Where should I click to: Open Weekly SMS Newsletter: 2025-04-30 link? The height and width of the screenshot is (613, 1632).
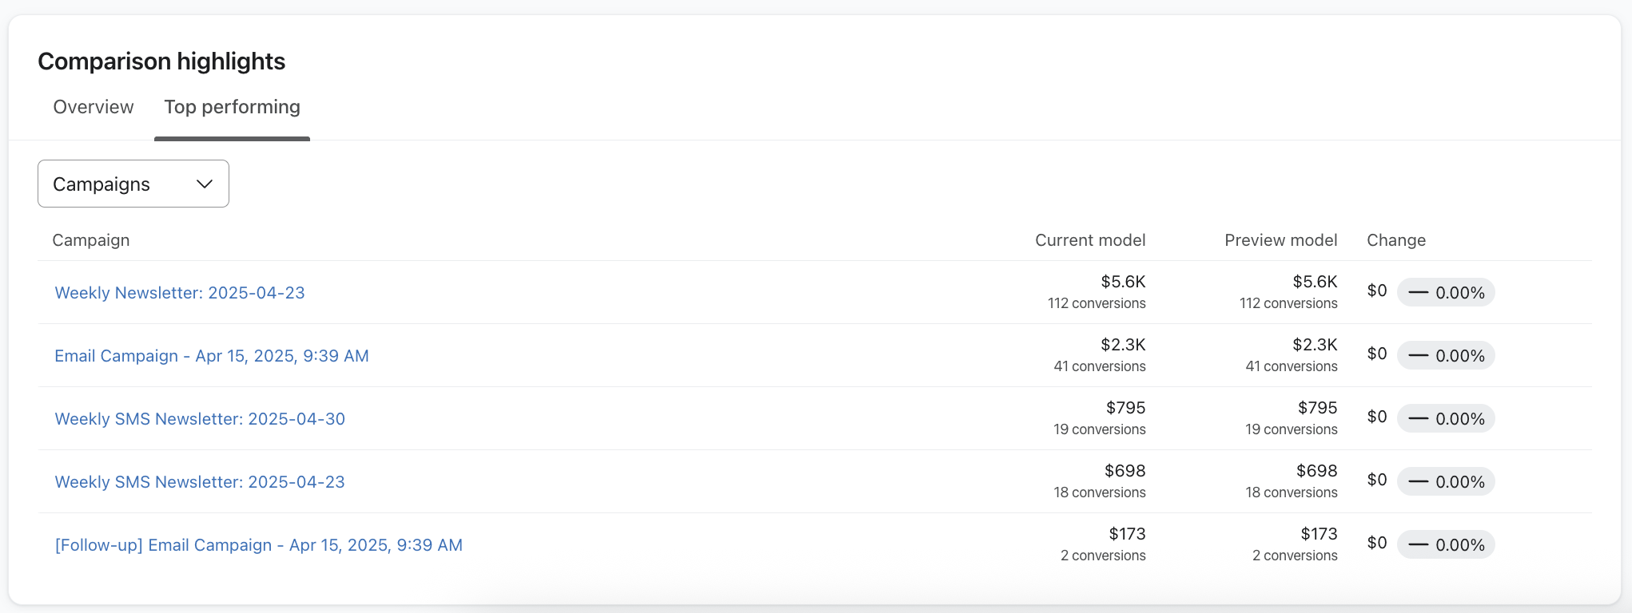coord(200,419)
